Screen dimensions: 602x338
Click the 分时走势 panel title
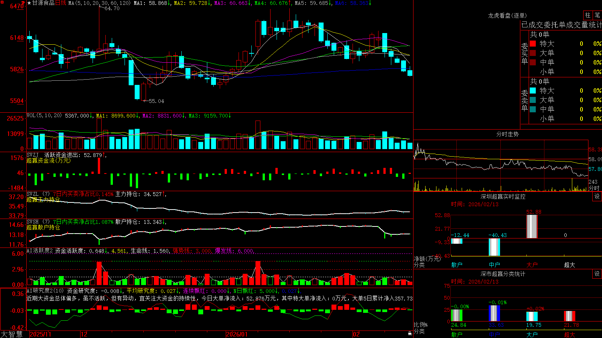[507, 134]
